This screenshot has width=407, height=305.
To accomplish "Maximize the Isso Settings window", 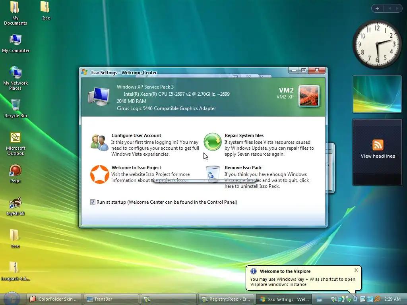I will coord(303,70).
